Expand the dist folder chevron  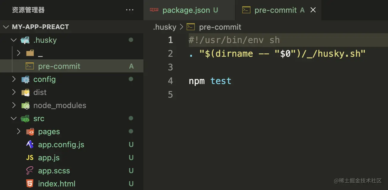point(14,92)
